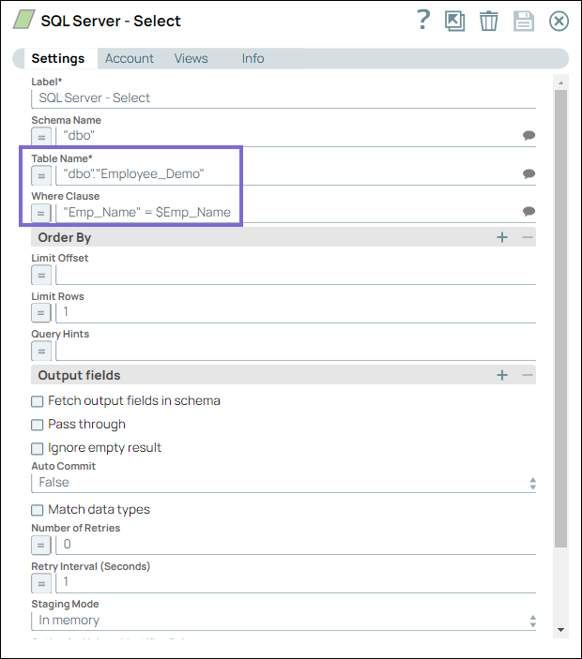Viewport: 582px width, 659px height.
Task: Click the vertical scrollbar thumb
Action: 560,318
